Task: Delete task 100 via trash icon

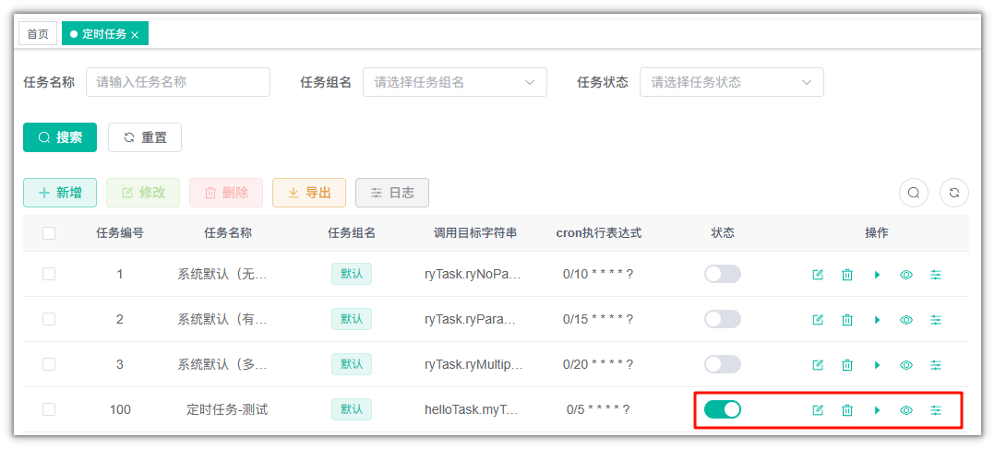Action: (x=847, y=410)
